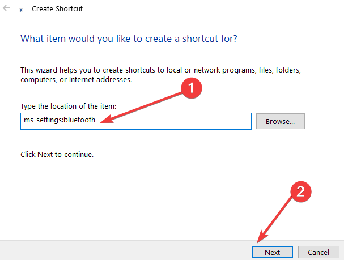Select the "Type the location of the item" label
Image resolution: width=344 pixels, height=260 pixels.
tap(68, 107)
